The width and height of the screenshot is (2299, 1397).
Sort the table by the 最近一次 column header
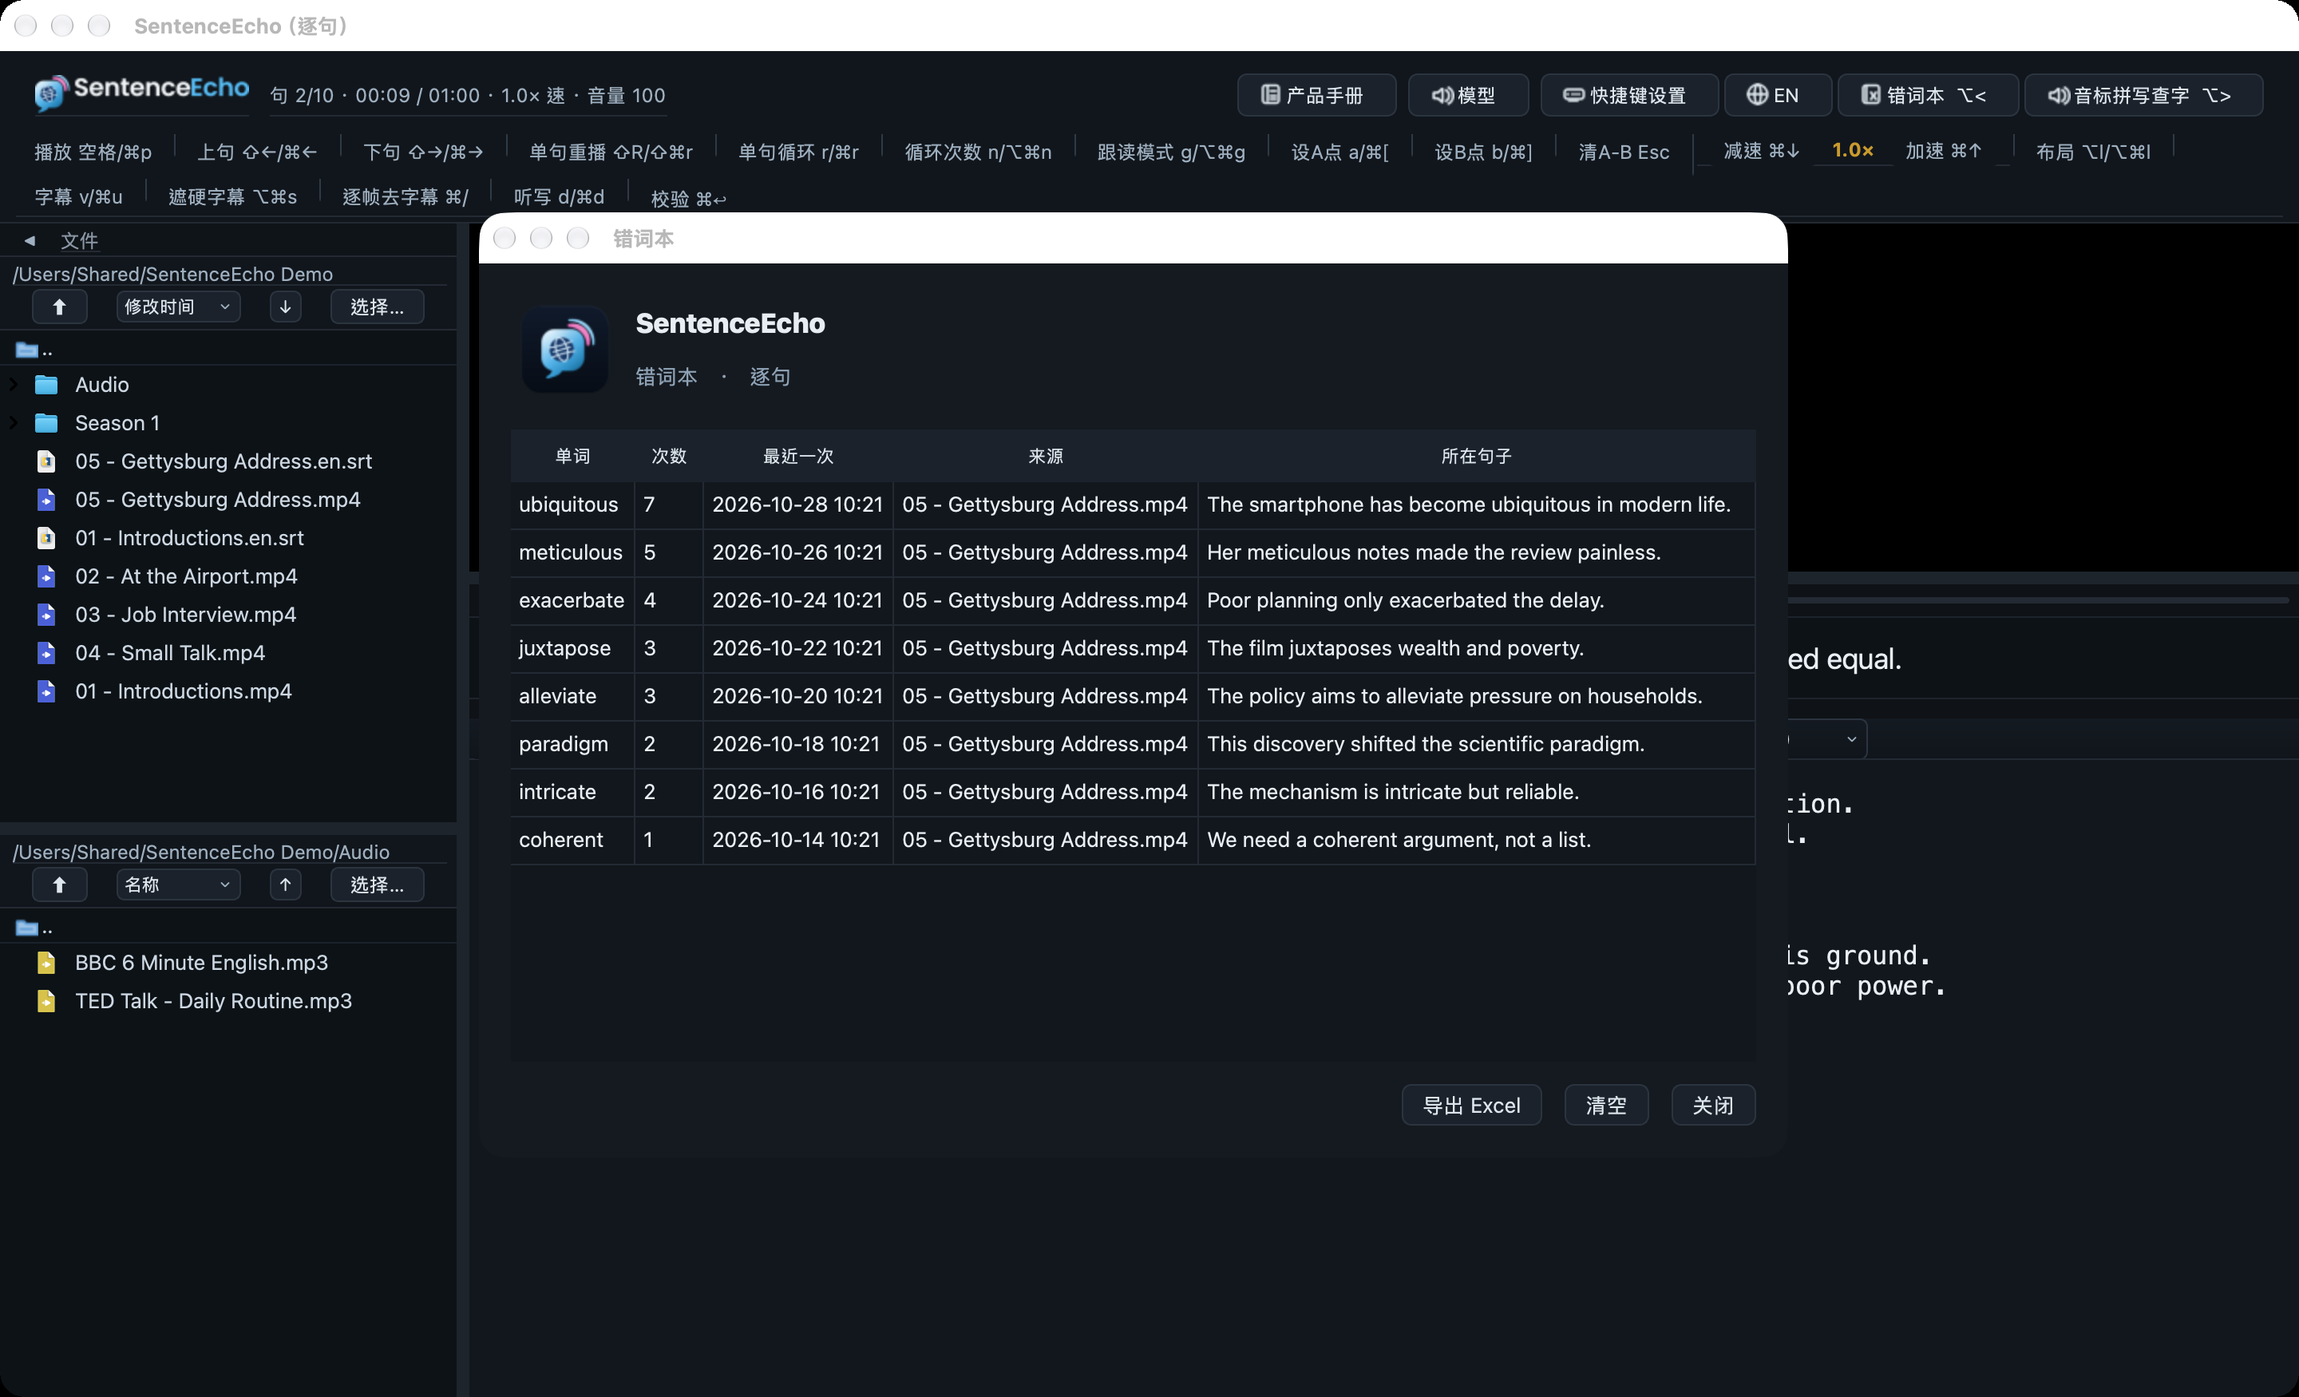click(797, 457)
